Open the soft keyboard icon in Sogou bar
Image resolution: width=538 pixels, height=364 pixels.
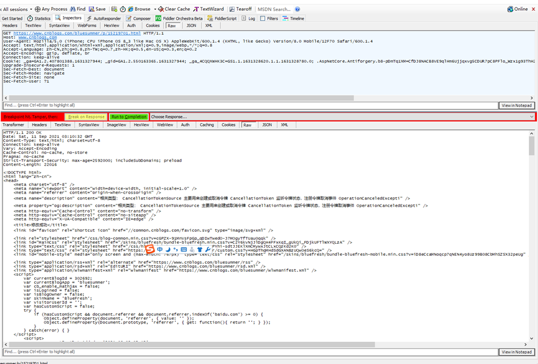coord(184,250)
